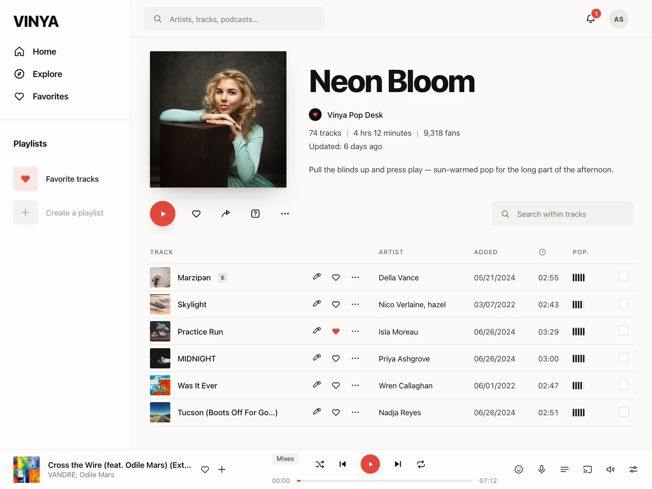Open more options for Marzipan

pyautogui.click(x=355, y=278)
